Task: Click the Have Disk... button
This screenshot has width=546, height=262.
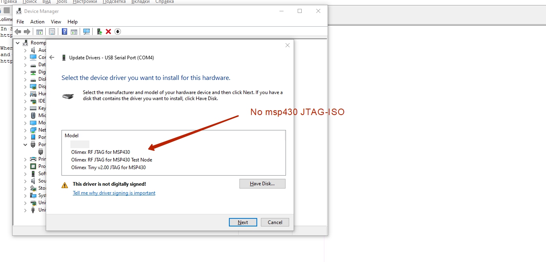Action: (262, 184)
